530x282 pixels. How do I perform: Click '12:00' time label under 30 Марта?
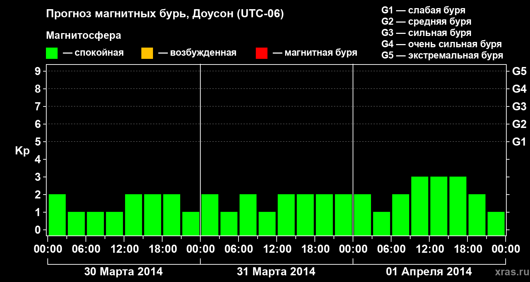coord(124,249)
